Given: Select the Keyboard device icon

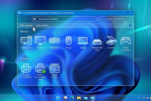Looking at the screenshot, I should [x=55, y=41].
